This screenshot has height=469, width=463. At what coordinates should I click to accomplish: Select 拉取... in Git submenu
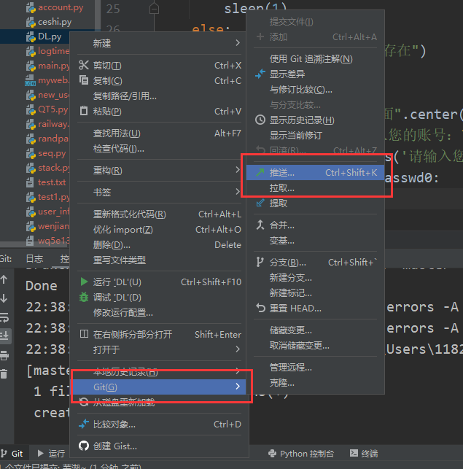[315, 188]
